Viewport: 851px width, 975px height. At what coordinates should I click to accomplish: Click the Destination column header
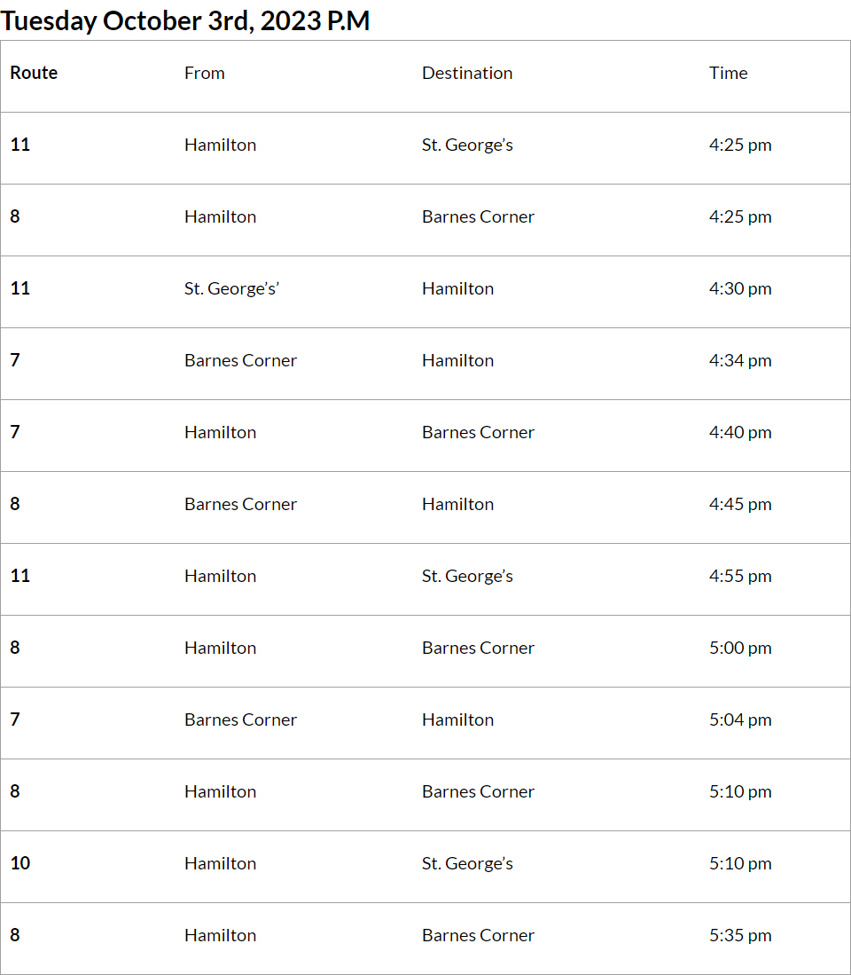(x=466, y=74)
